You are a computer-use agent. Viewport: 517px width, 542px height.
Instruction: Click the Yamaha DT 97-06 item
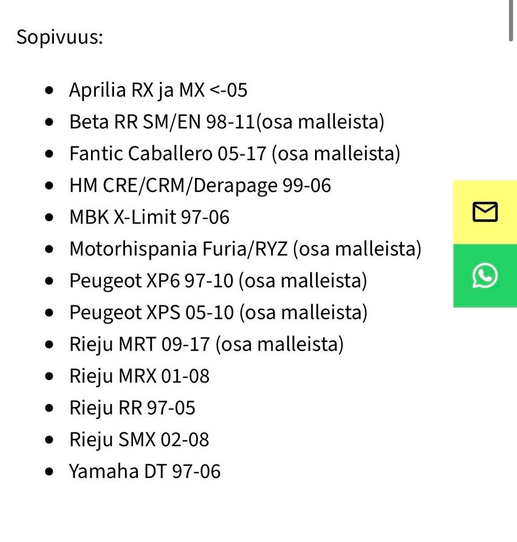[x=144, y=472]
